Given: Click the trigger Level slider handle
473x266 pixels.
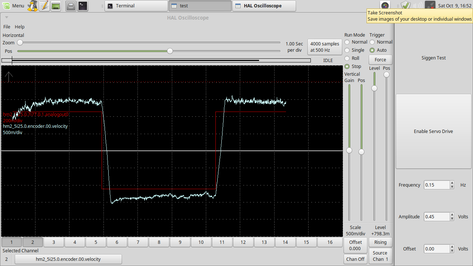Looking at the screenshot, I should [374, 88].
